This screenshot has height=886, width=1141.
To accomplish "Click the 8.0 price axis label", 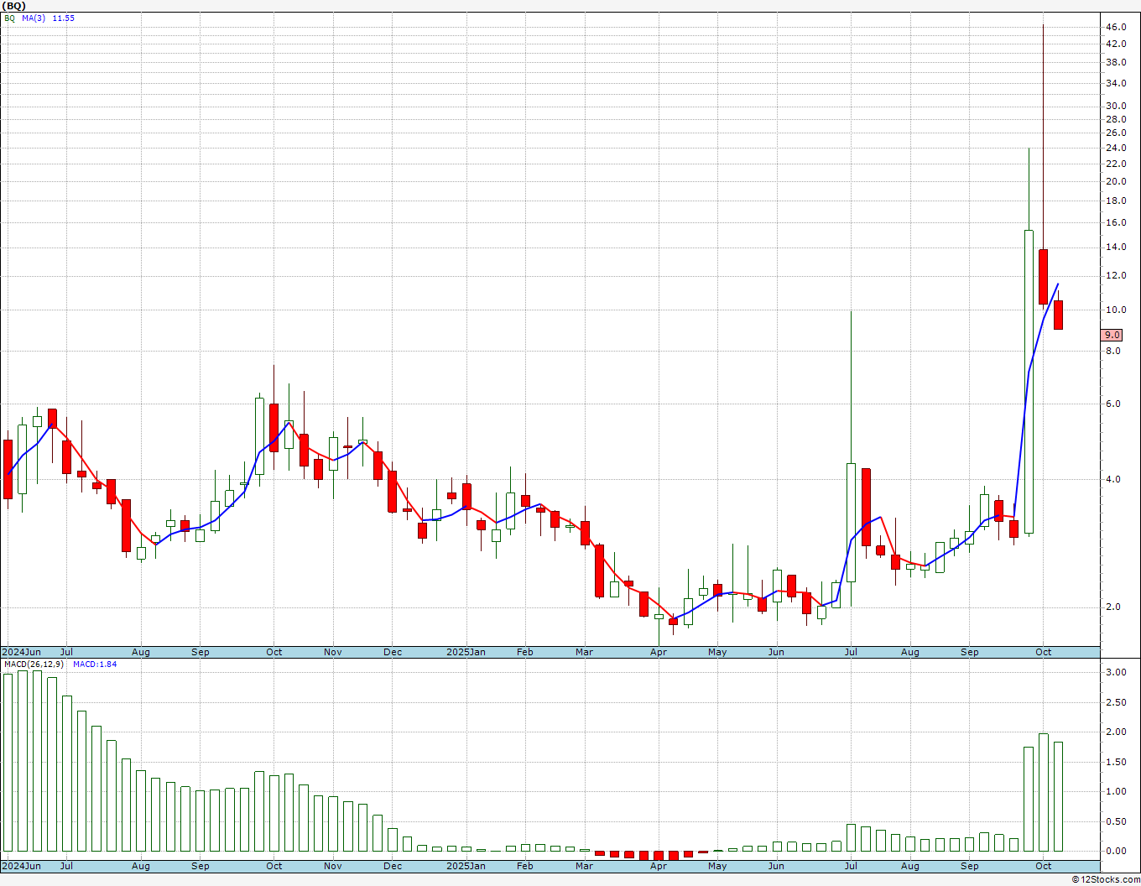I will click(x=1113, y=352).
